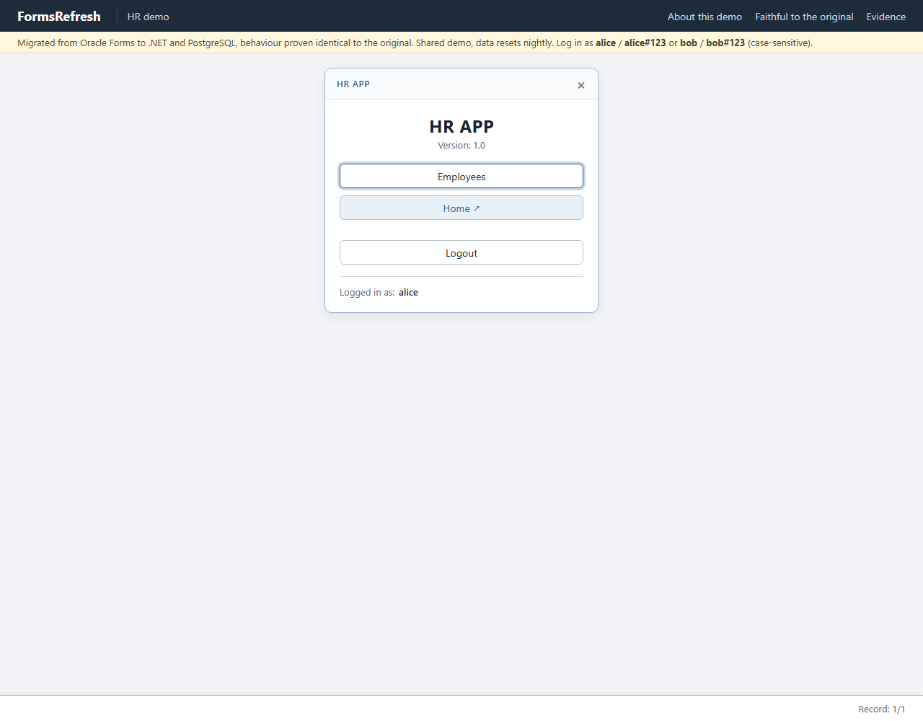This screenshot has width=923, height=721.
Task: Select the HR demo label in header
Action: pyautogui.click(x=148, y=17)
